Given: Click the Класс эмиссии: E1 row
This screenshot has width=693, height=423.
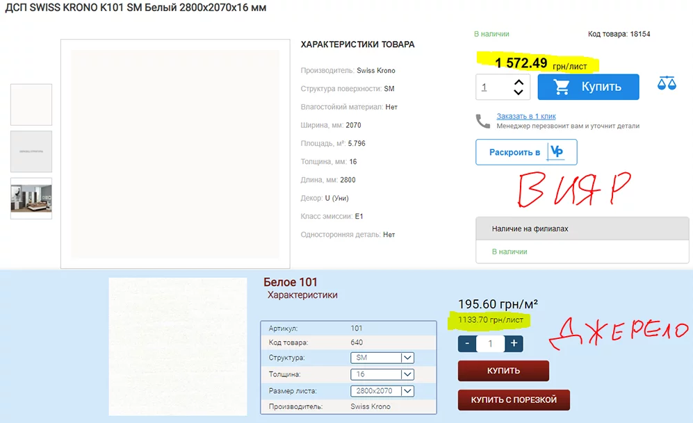Looking at the screenshot, I should [x=332, y=216].
